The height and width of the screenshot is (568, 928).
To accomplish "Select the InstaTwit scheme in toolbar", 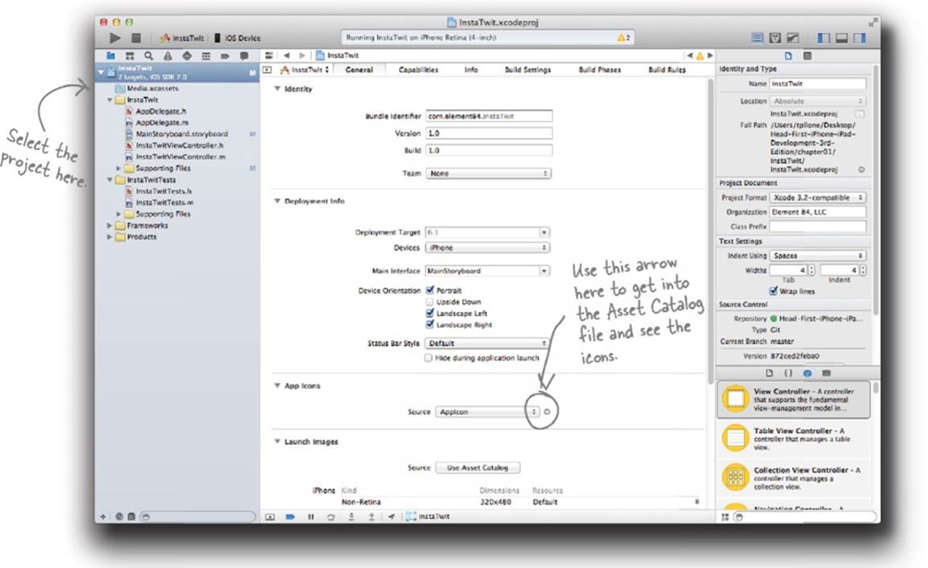I will coord(183,38).
